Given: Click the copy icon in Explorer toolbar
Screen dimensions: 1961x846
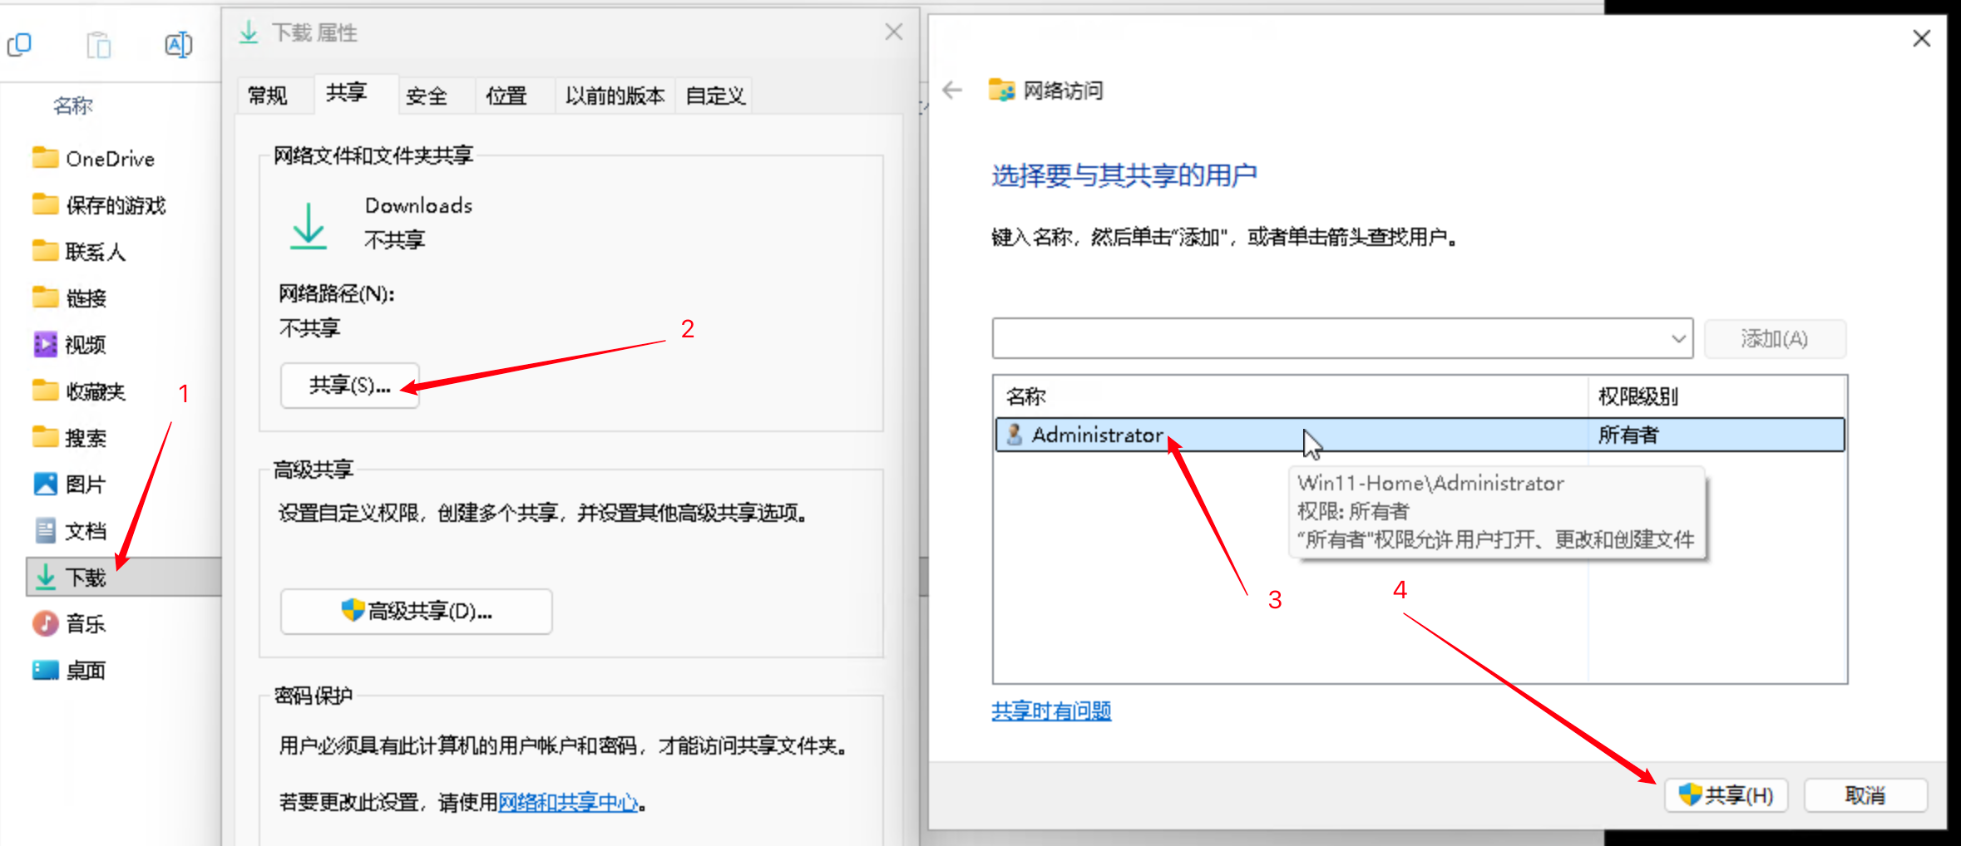Looking at the screenshot, I should pos(19,45).
